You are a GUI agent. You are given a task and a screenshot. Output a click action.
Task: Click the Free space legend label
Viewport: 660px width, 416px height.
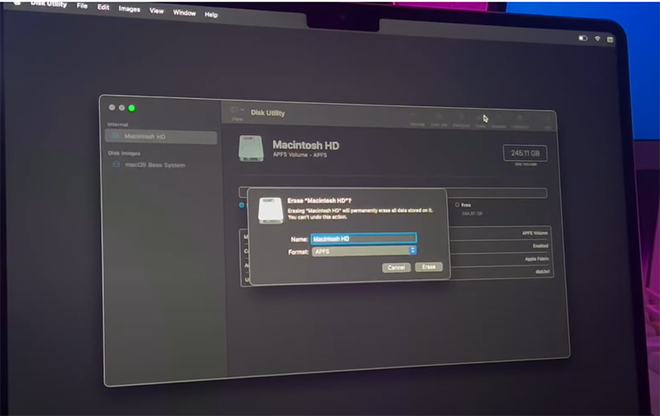[x=465, y=205]
